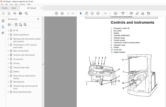Open the File menu

(x=2, y=4)
